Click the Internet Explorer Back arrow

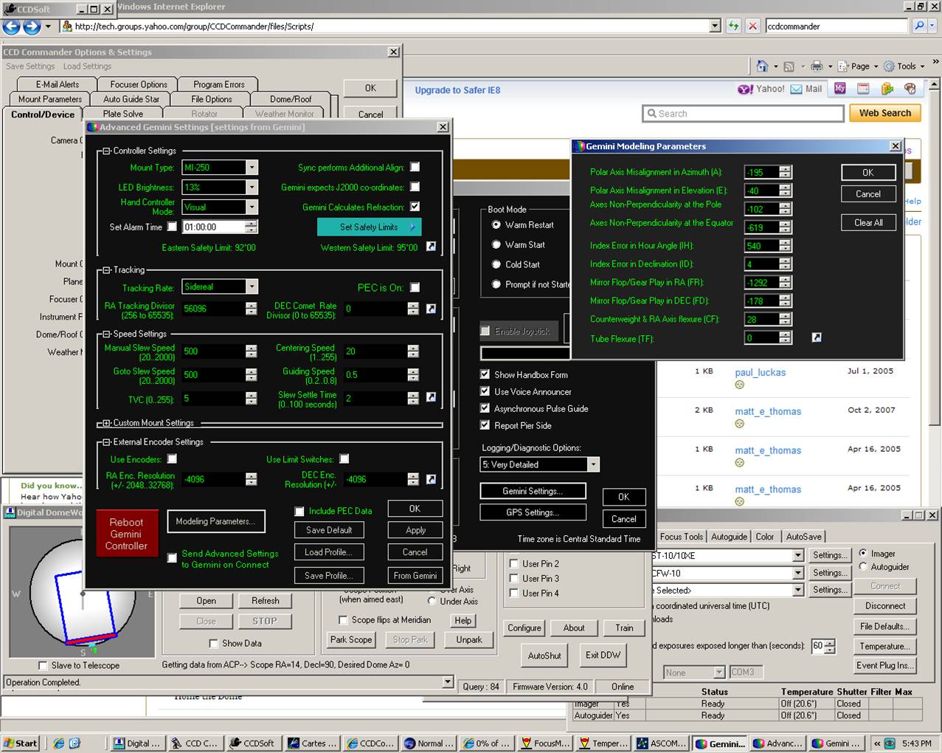coord(11,27)
